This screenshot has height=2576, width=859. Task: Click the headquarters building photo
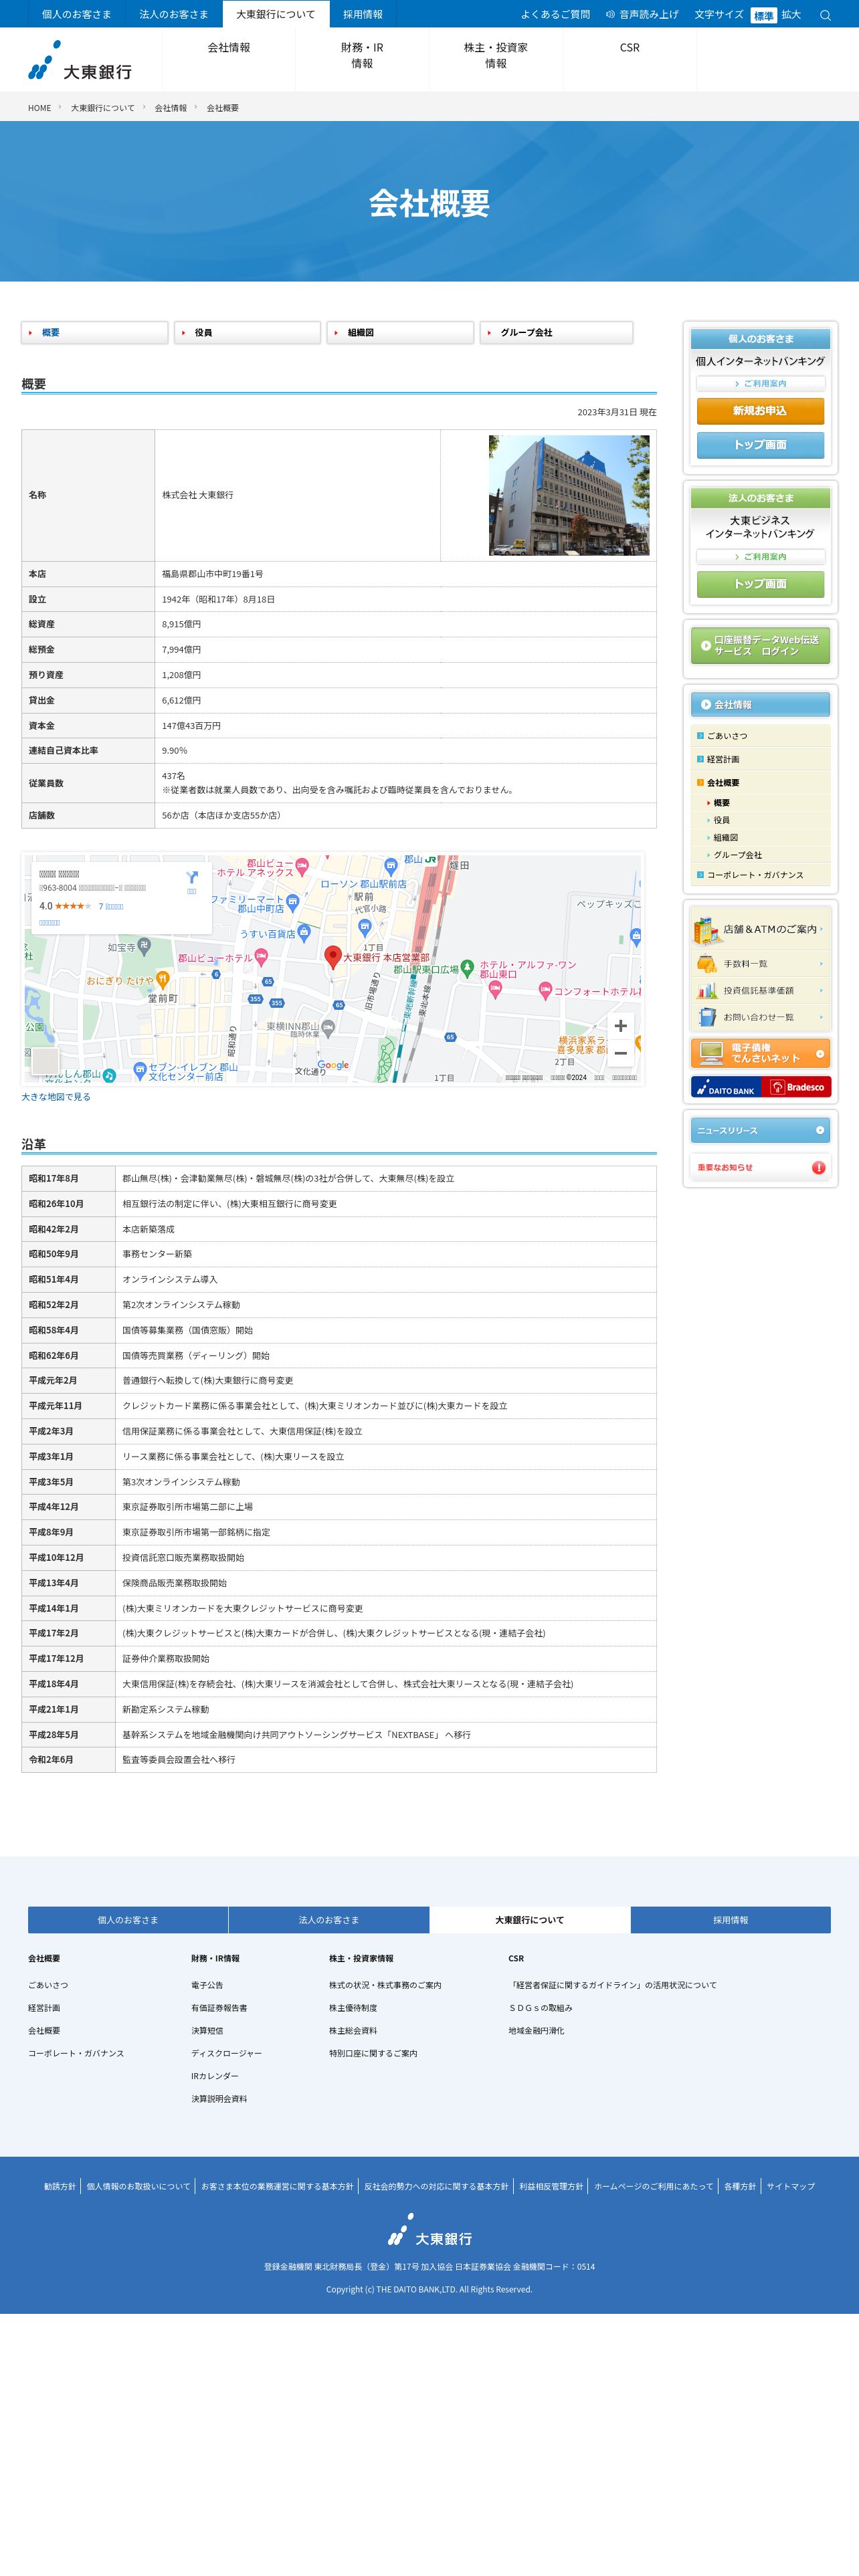pos(569,495)
